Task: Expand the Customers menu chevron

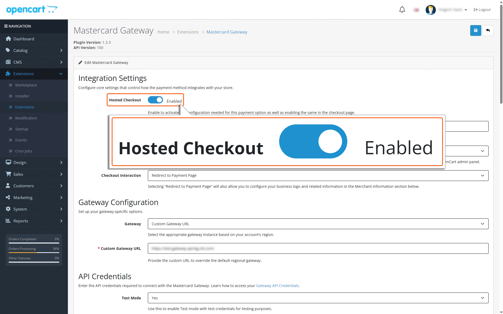Action: [61, 186]
